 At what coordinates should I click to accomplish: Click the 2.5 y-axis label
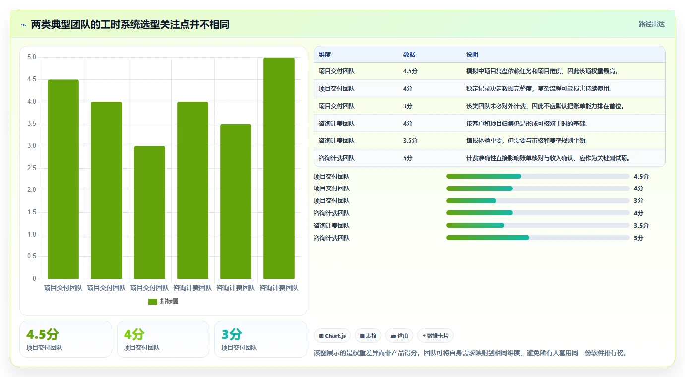coord(32,168)
